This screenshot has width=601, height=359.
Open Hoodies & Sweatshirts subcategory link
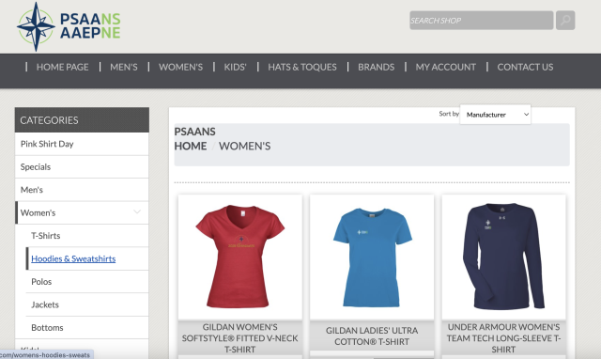coord(73,258)
